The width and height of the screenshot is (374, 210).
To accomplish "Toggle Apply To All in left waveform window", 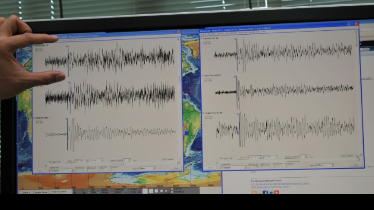I will pyautogui.click(x=50, y=162).
